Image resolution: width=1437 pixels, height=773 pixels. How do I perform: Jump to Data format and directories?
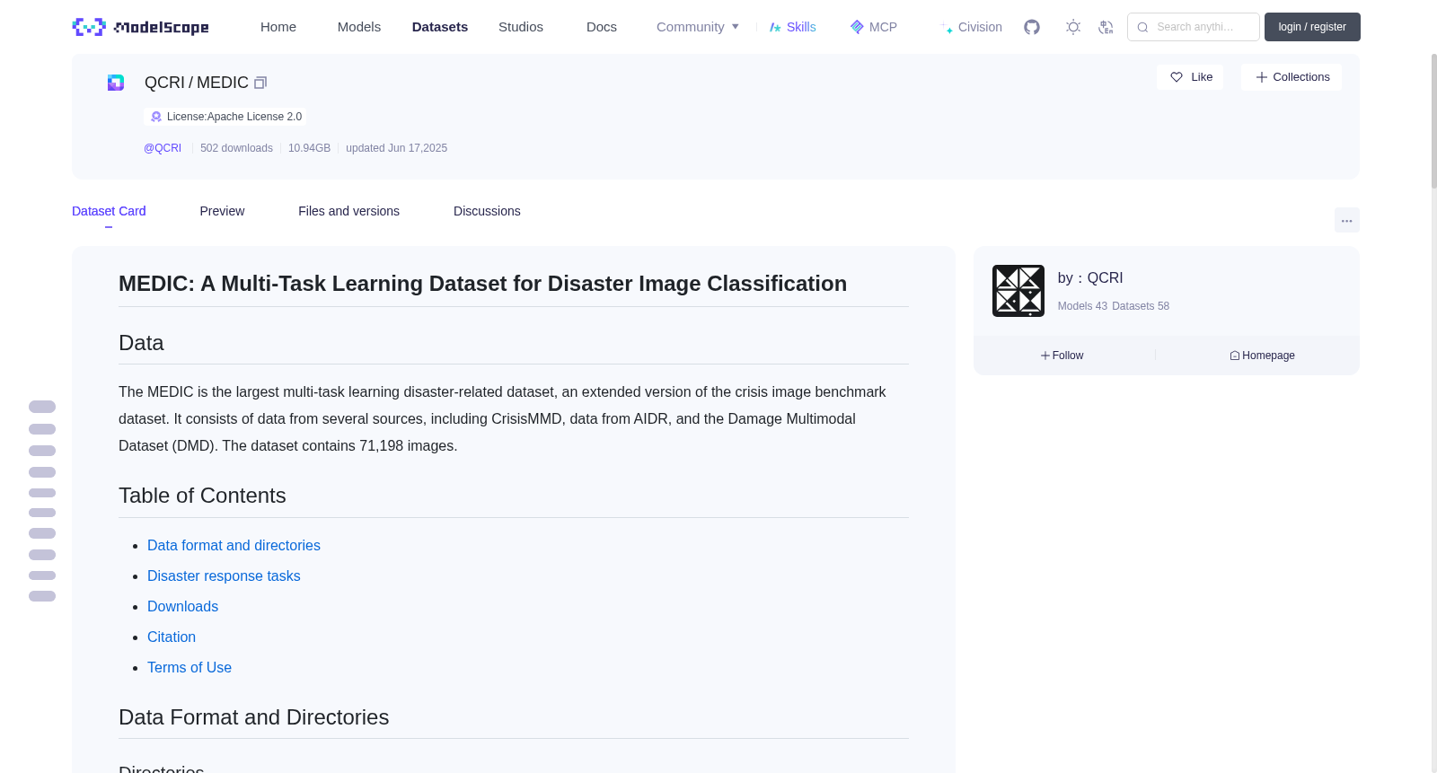pos(234,545)
